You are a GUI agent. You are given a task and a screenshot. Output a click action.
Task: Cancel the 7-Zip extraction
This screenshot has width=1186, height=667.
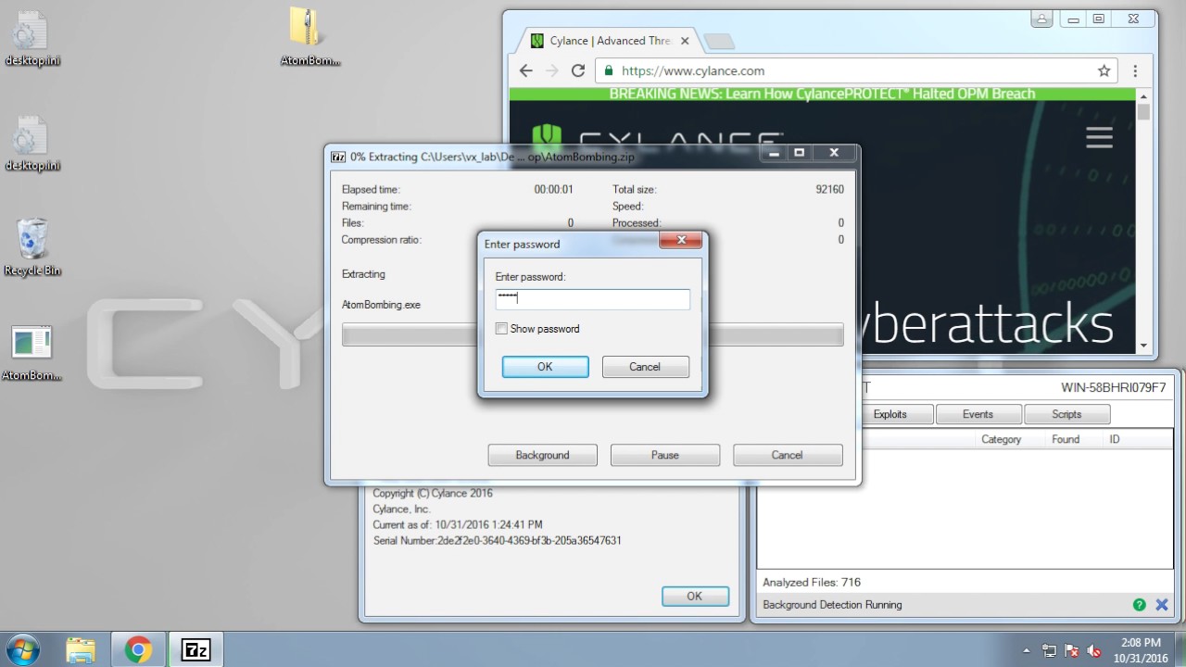click(787, 455)
